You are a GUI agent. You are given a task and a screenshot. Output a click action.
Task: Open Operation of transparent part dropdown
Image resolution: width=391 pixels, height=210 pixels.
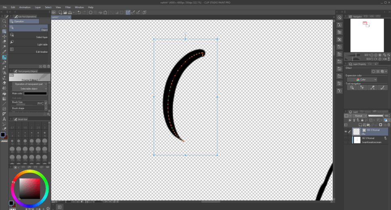(x=30, y=84)
